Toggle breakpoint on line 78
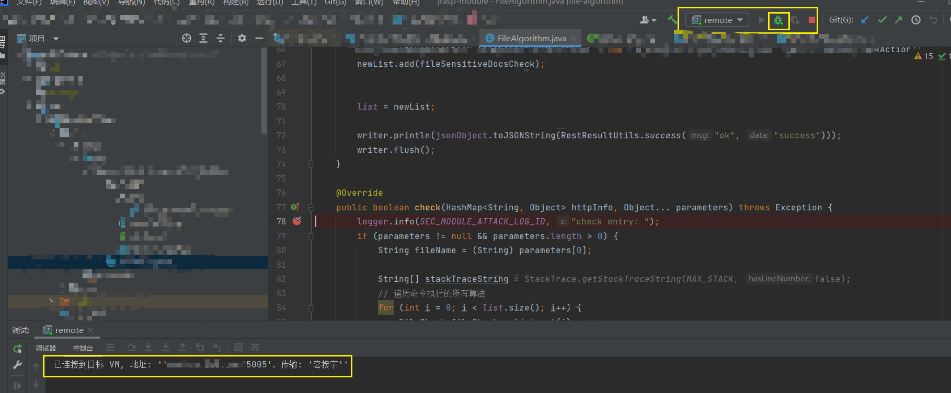This screenshot has width=951, height=393. pyautogui.click(x=297, y=221)
